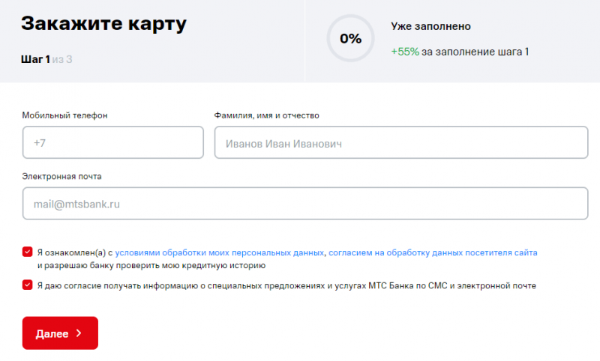Click the Фамилия, имя и отчество label
Image resolution: width=600 pixels, height=361 pixels.
[x=267, y=115]
